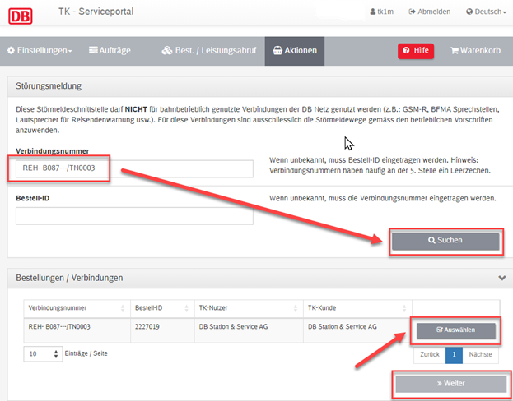Click Auswählen for order 2227019
Screen dimensions: 513x401
tap(456, 330)
